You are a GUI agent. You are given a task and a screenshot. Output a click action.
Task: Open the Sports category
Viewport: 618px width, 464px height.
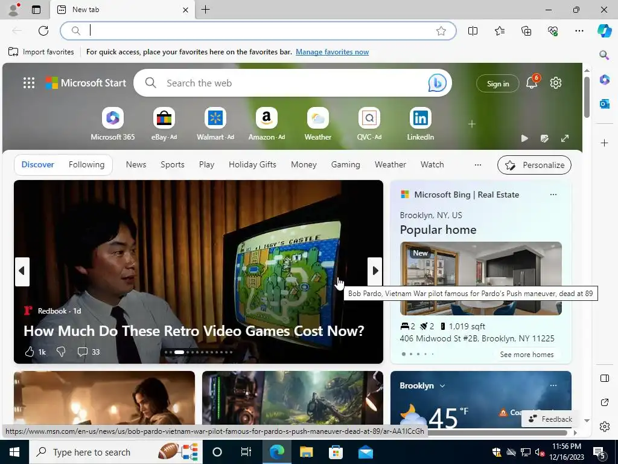[x=172, y=164]
